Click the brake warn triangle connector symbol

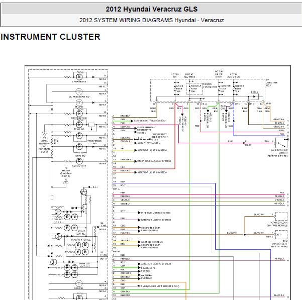(45, 134)
